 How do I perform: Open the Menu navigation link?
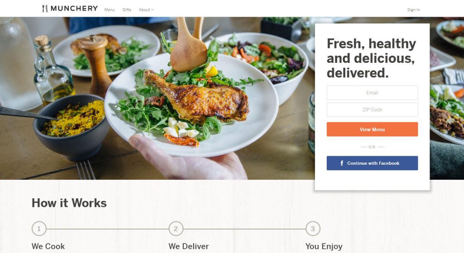110,10
